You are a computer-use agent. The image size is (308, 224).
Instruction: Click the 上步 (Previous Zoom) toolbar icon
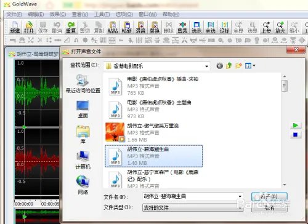pos(266,27)
